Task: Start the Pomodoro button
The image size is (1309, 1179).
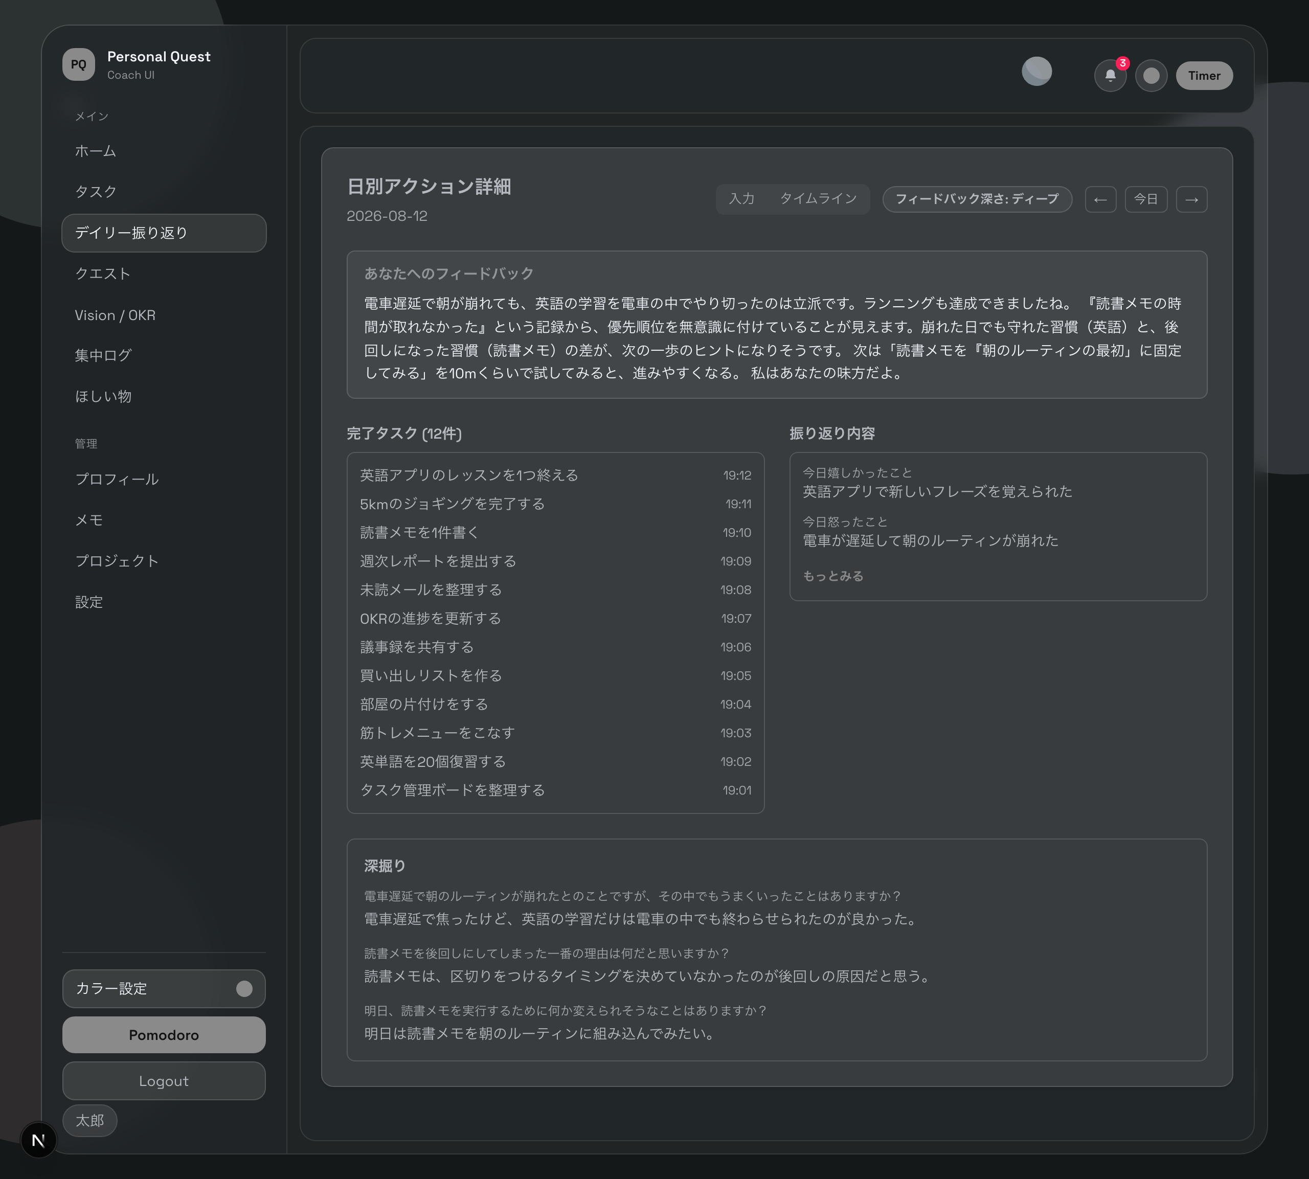Action: point(164,1034)
